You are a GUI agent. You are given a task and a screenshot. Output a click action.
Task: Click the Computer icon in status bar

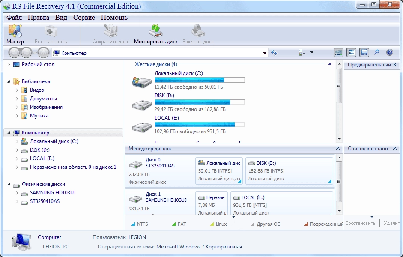[x=22, y=242]
